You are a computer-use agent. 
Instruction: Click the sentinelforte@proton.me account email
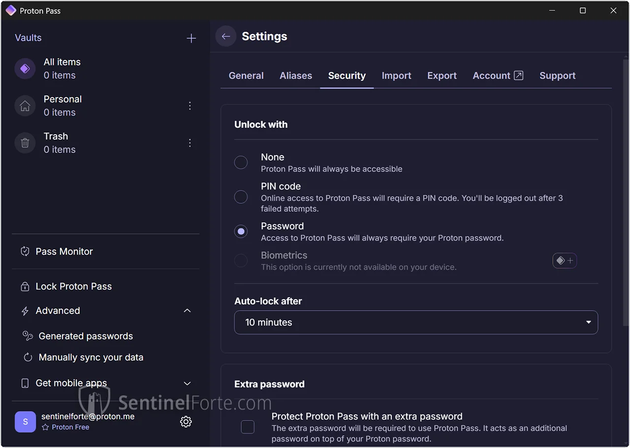88,416
